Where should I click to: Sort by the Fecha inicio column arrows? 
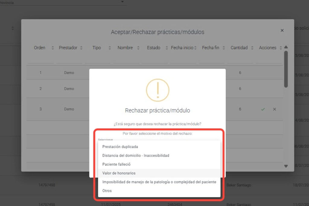(x=195, y=48)
